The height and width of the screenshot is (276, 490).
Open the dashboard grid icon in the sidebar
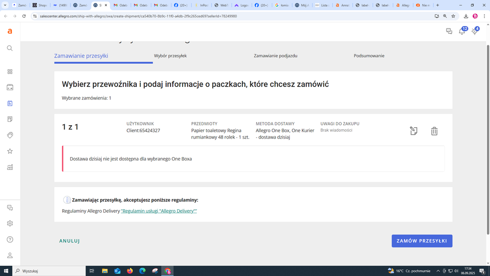10,72
